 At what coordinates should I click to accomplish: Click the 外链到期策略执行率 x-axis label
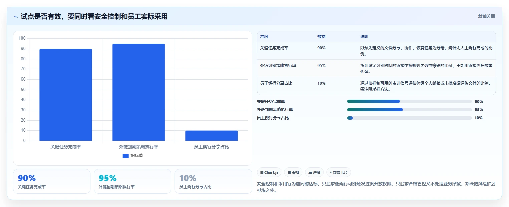click(x=139, y=147)
